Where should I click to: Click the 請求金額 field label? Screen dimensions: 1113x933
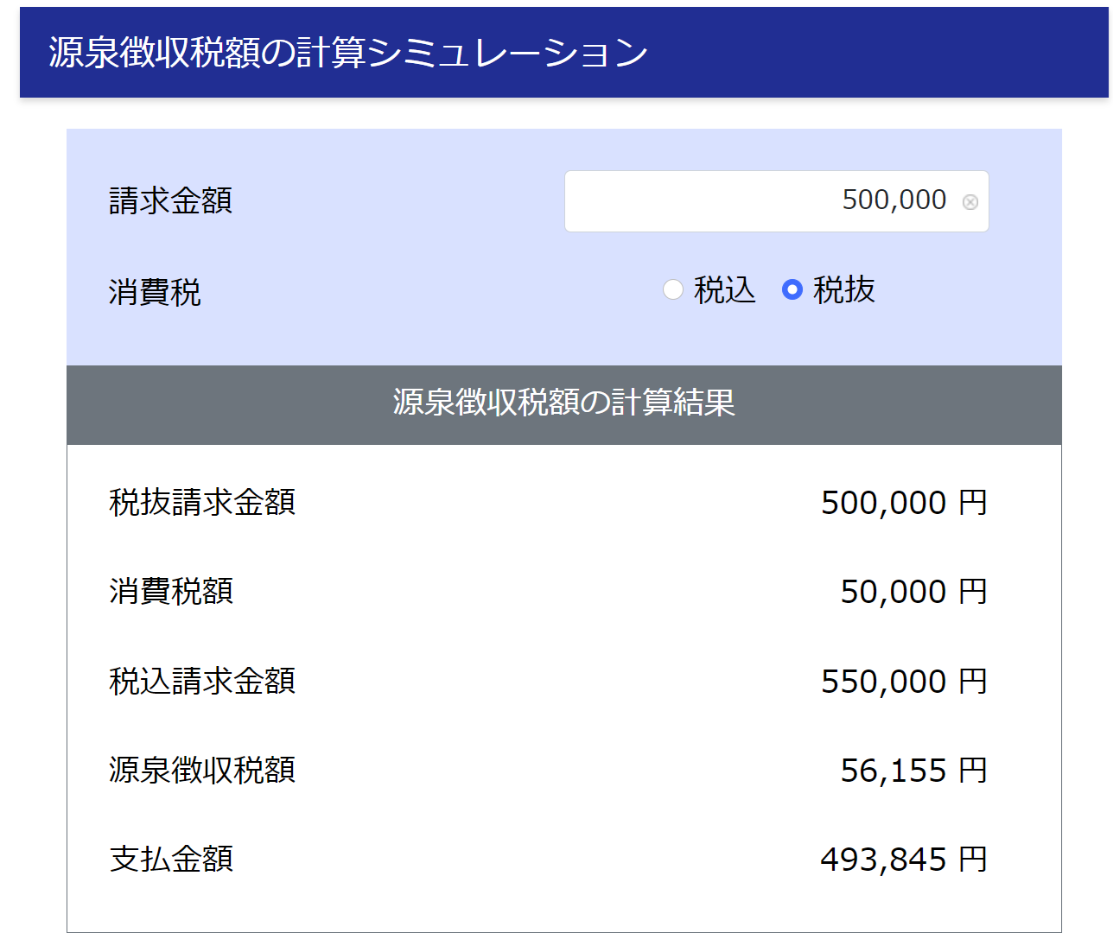[x=170, y=201]
